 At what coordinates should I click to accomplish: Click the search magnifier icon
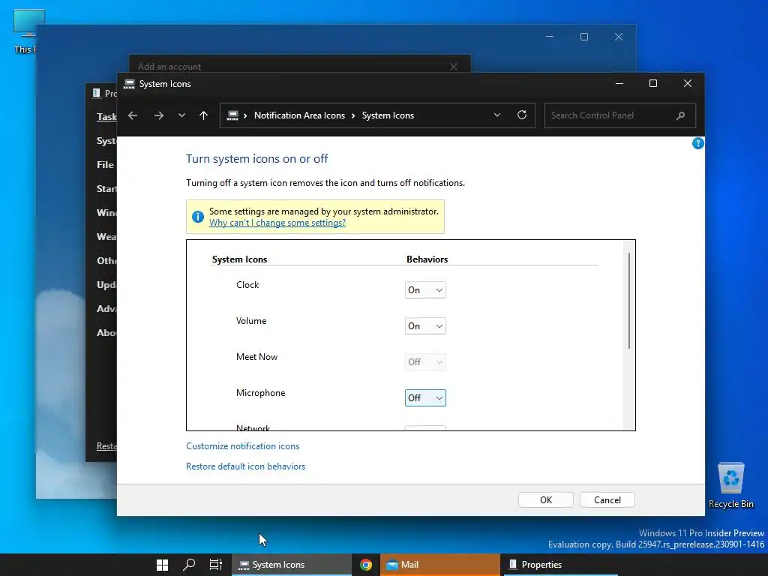[x=680, y=115]
